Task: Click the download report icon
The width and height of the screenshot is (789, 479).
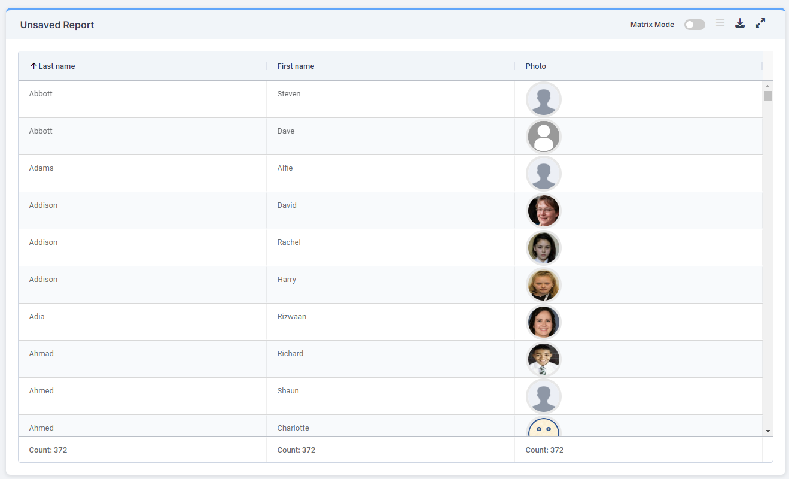Action: click(740, 23)
